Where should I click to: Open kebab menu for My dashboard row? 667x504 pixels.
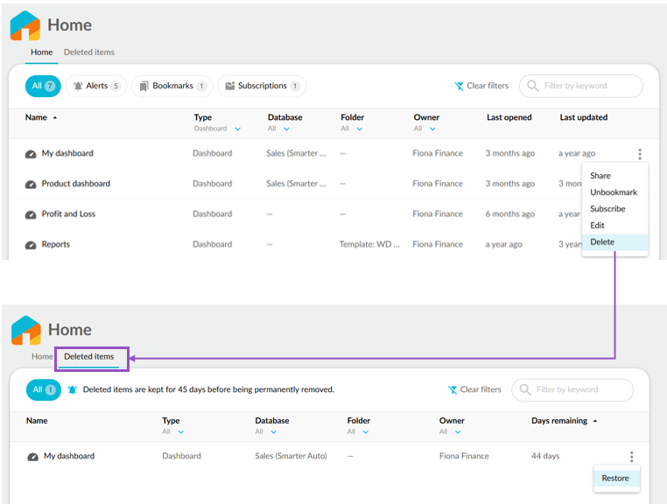tap(639, 154)
